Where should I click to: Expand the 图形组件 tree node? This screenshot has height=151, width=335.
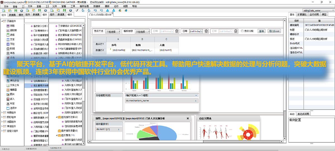(3, 117)
